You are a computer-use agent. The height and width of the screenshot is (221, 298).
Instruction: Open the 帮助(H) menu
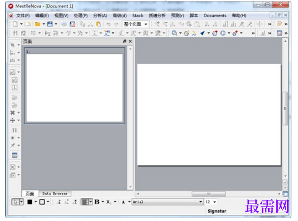pyautogui.click(x=239, y=16)
